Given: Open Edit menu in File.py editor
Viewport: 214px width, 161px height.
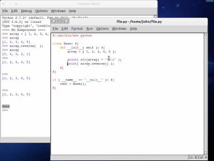Looking at the screenshot, I should tap(65, 29).
